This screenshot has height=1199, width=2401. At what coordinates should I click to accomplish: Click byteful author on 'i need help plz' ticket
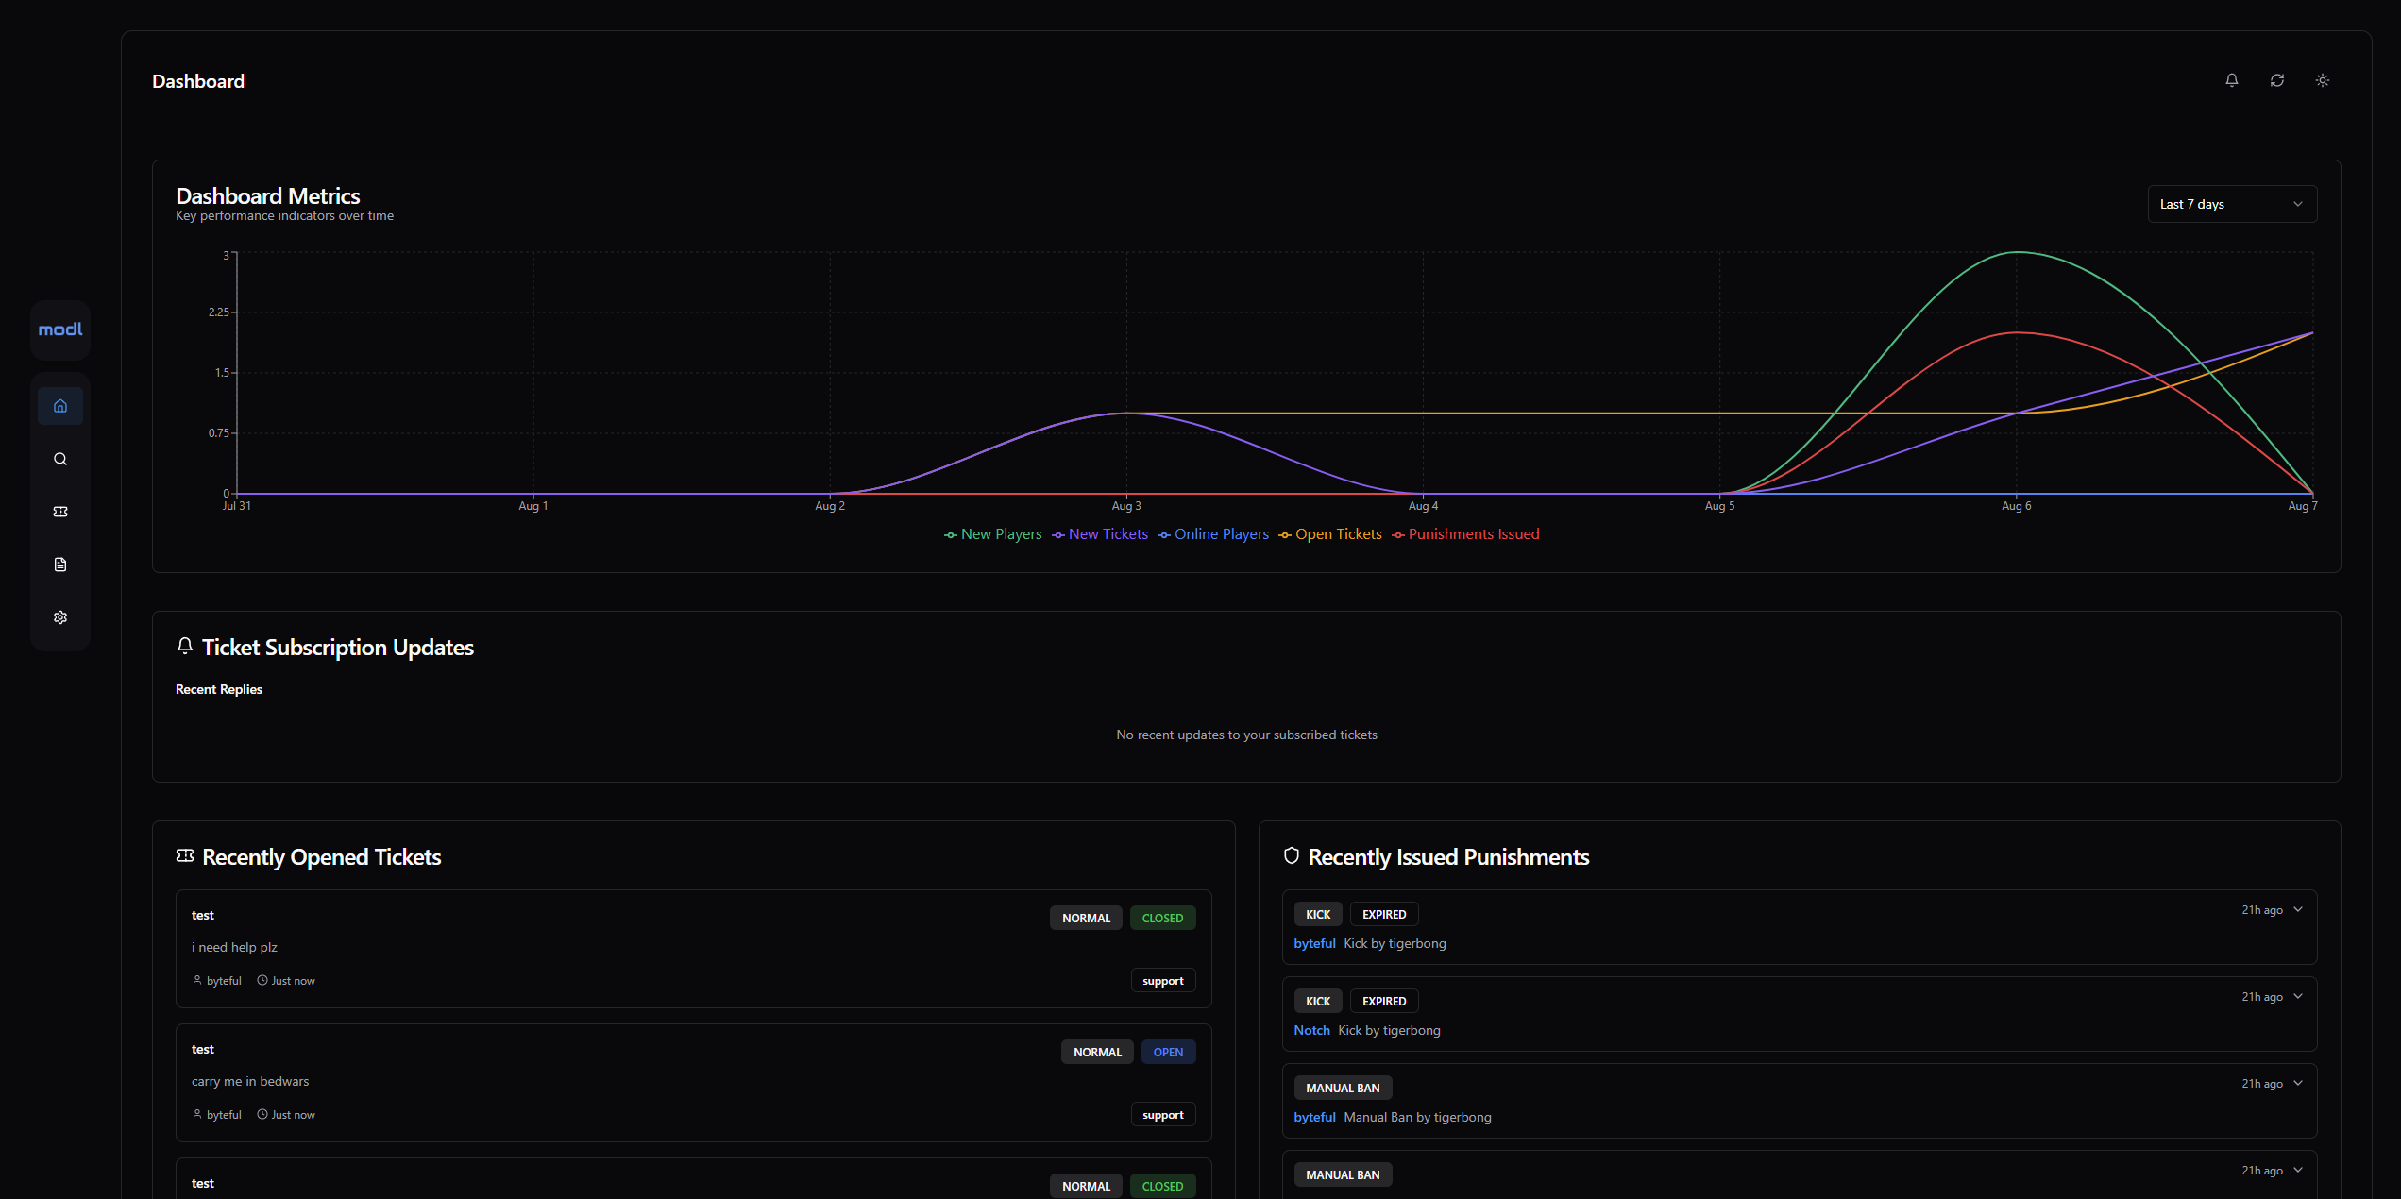[224, 981]
